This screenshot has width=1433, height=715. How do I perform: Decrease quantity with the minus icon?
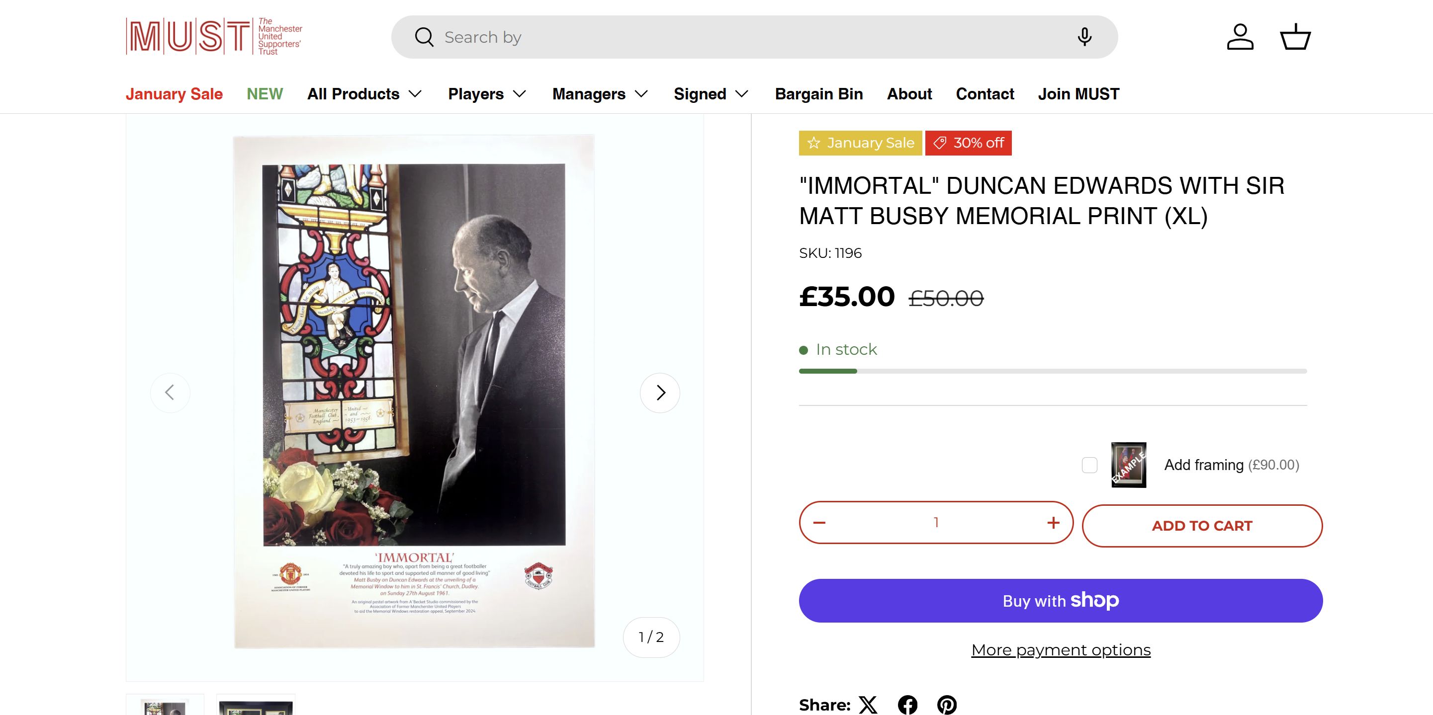pos(819,523)
